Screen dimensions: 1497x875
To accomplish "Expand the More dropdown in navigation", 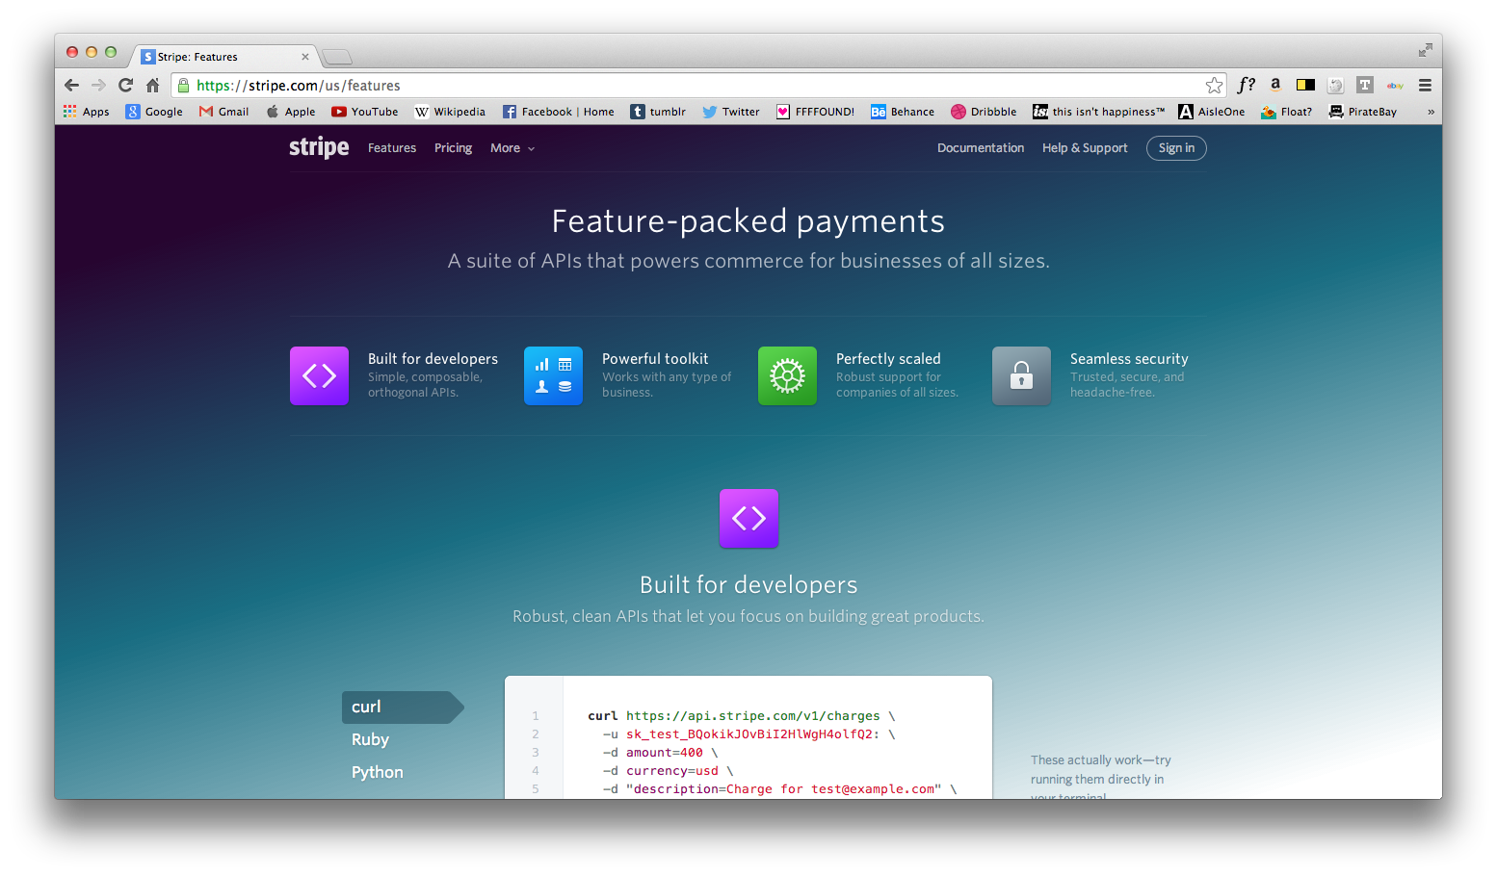I will coord(512,148).
